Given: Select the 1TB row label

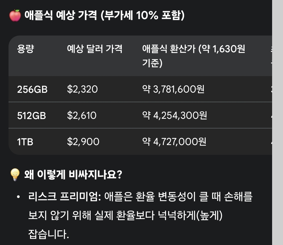Looking at the screenshot, I should click(25, 142).
